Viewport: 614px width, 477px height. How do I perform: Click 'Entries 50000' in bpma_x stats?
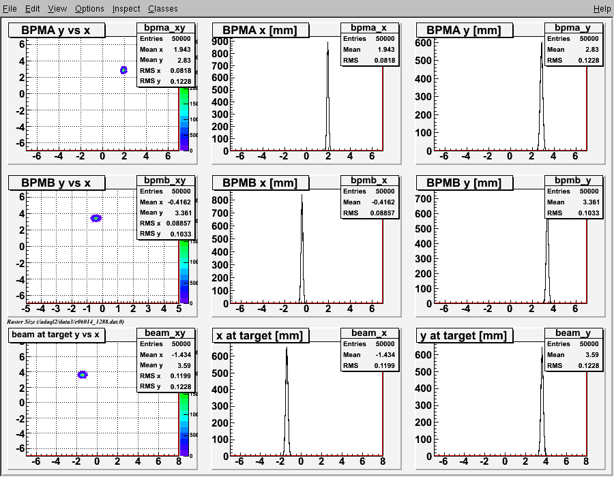click(x=369, y=38)
